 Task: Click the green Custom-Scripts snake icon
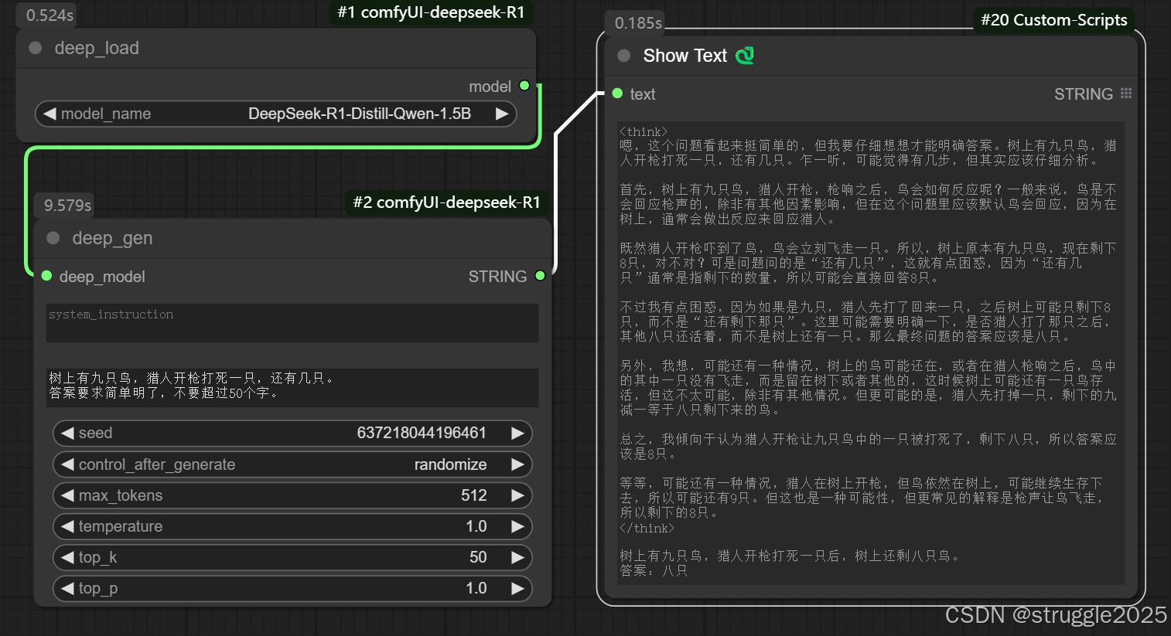click(745, 56)
